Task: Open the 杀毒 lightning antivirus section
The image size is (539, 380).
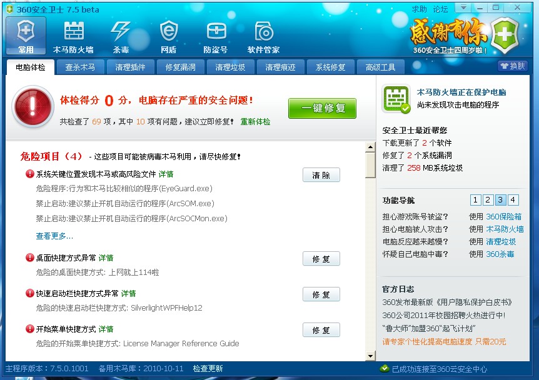Action: pos(121,37)
